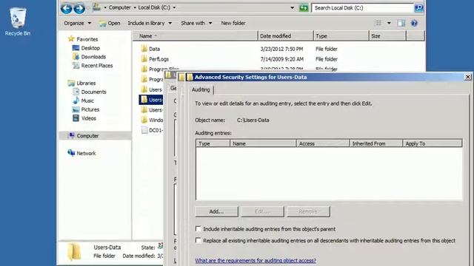Expand Computer breadcrumb arrow in address bar
This screenshot has width=474, height=266.
[x=135, y=7]
